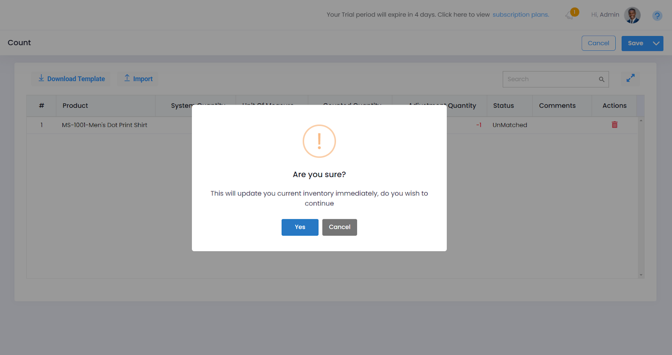Viewport: 672px width, 355px height.
Task: Focus the Search input field
Action: pyautogui.click(x=550, y=79)
